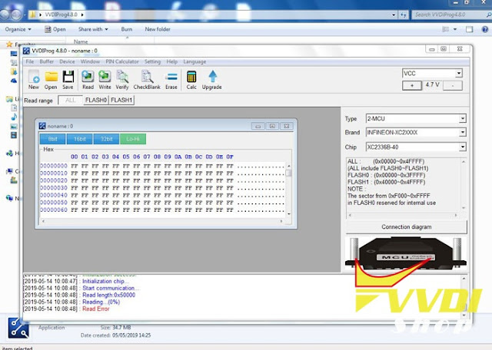Click hex row address 00000000
This screenshot has width=492, height=350.
(x=54, y=166)
